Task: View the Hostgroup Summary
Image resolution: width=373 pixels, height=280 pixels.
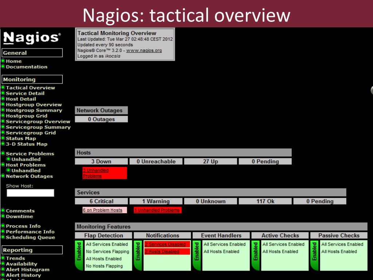Action: [x=34, y=110]
